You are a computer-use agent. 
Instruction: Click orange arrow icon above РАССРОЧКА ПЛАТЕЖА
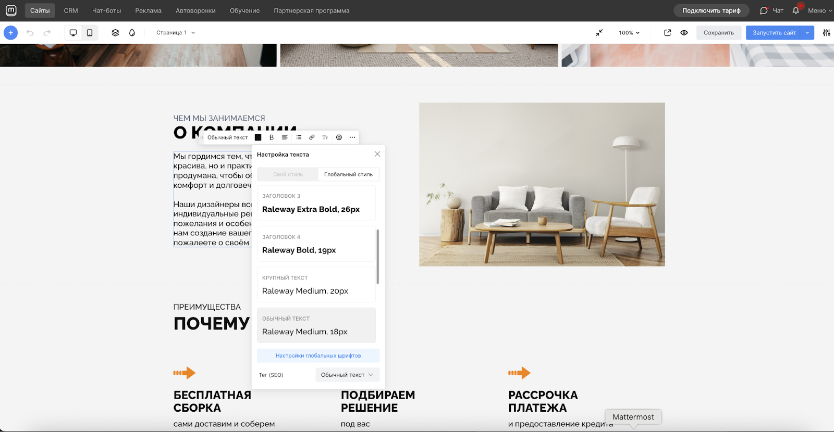point(519,373)
